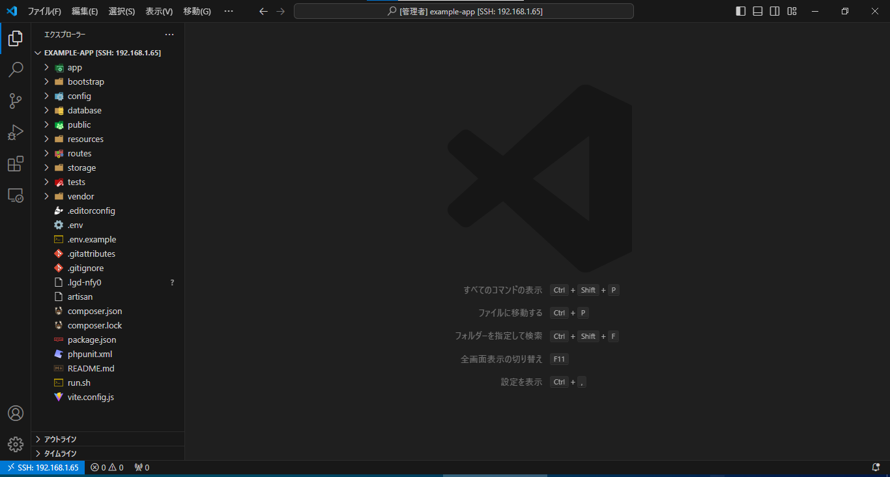Open the Explorer view in activity bar
Screen dimensions: 890x477
16,38
